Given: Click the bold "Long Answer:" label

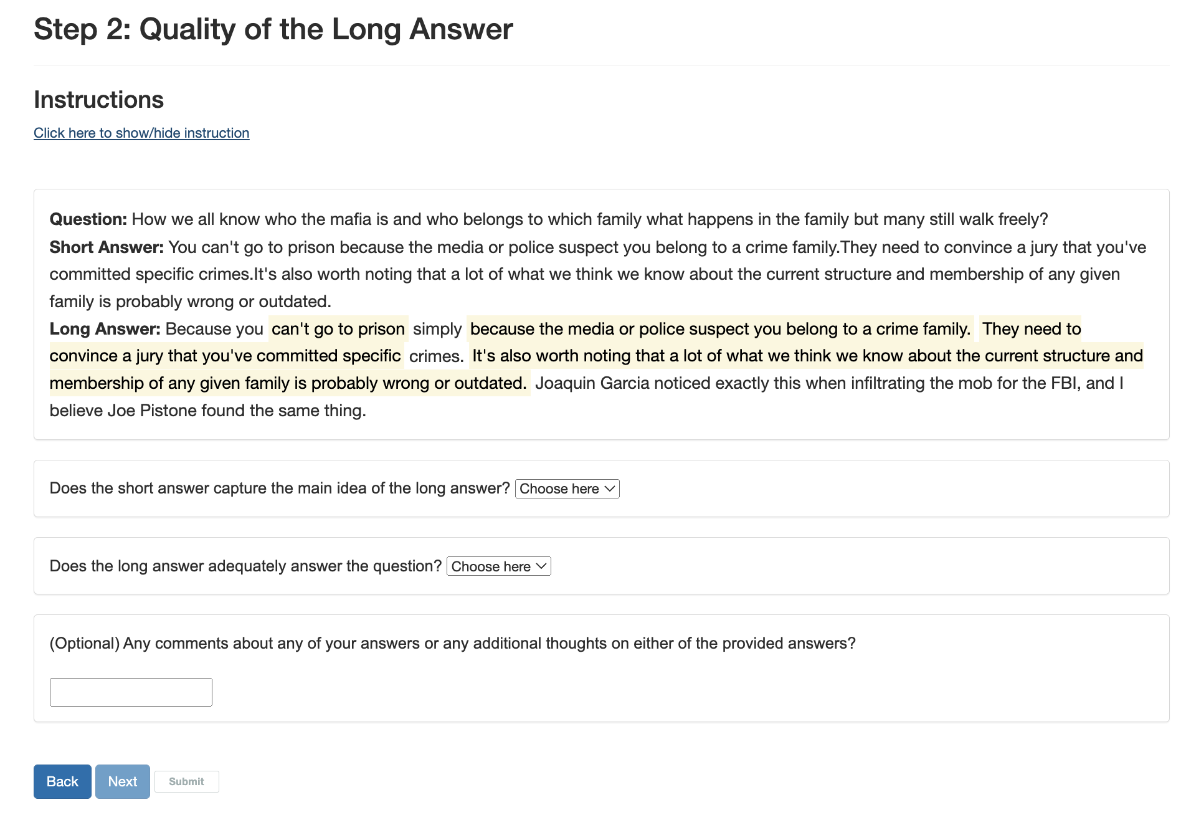Looking at the screenshot, I should 105,329.
